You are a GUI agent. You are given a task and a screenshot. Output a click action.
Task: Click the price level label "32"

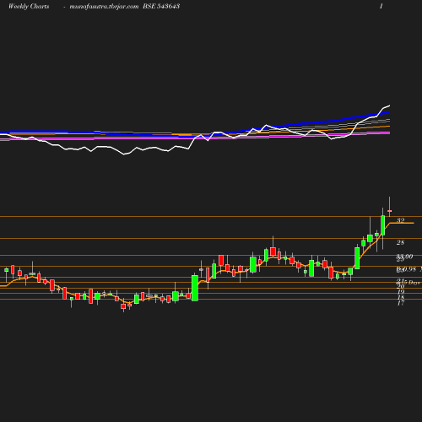click(401, 220)
